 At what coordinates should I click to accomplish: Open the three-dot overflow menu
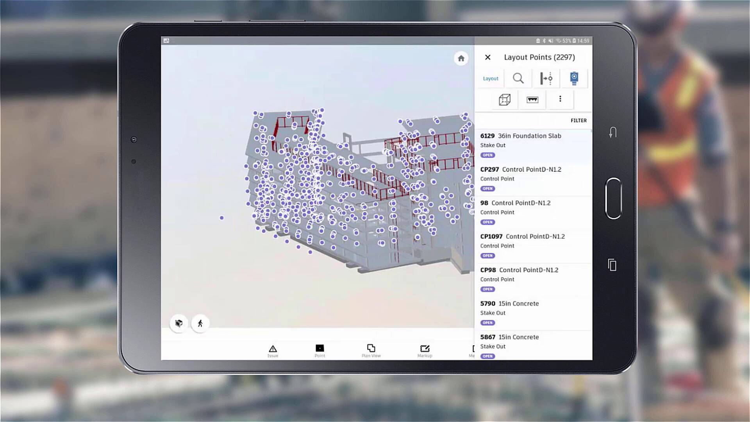(x=560, y=100)
